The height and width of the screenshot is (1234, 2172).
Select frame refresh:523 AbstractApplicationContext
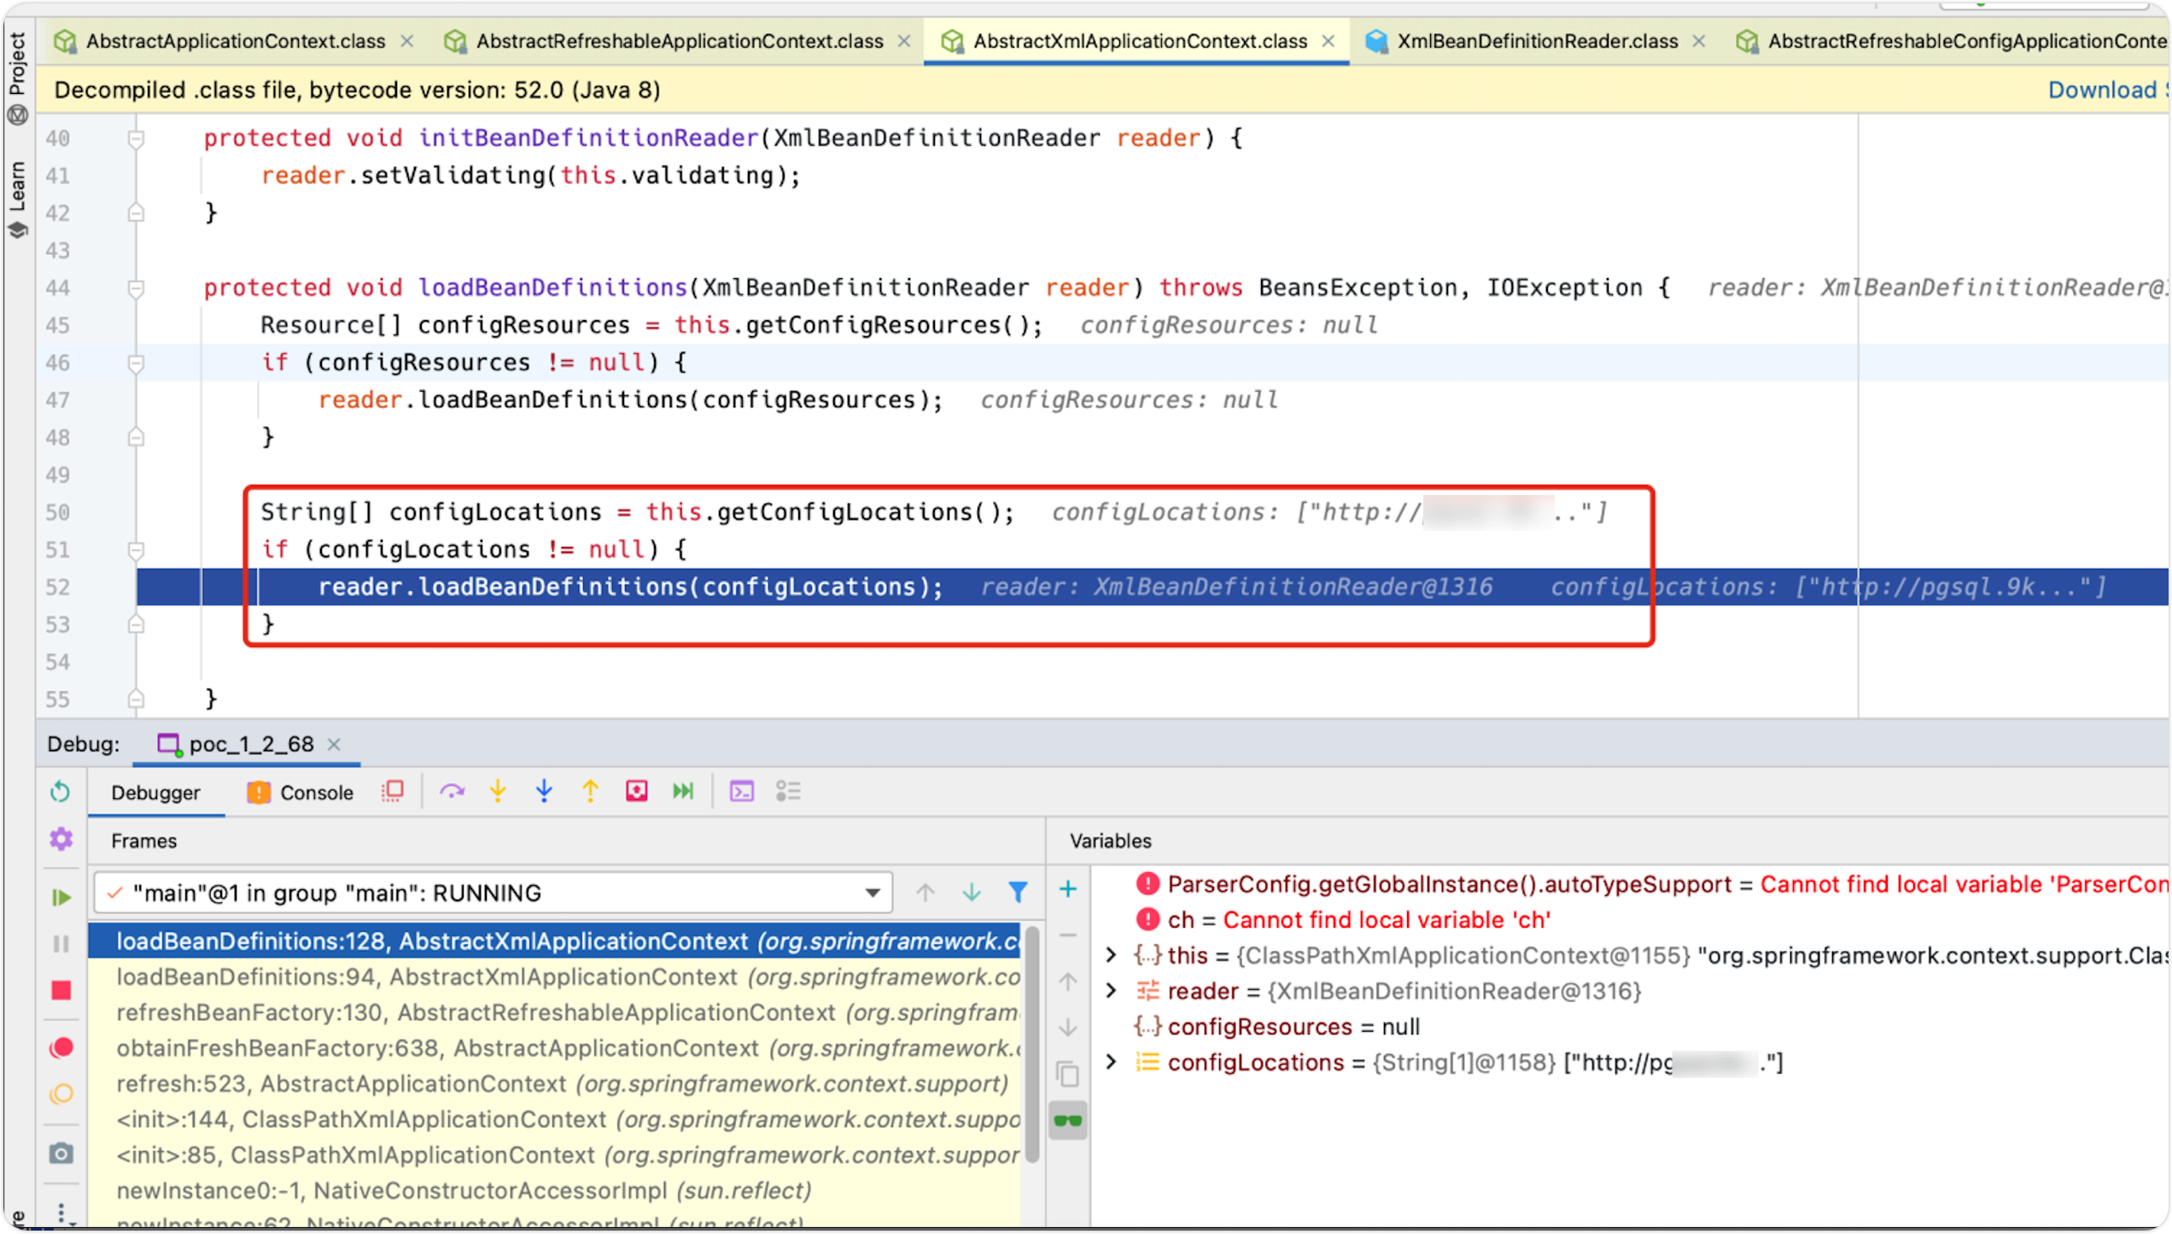[555, 1085]
